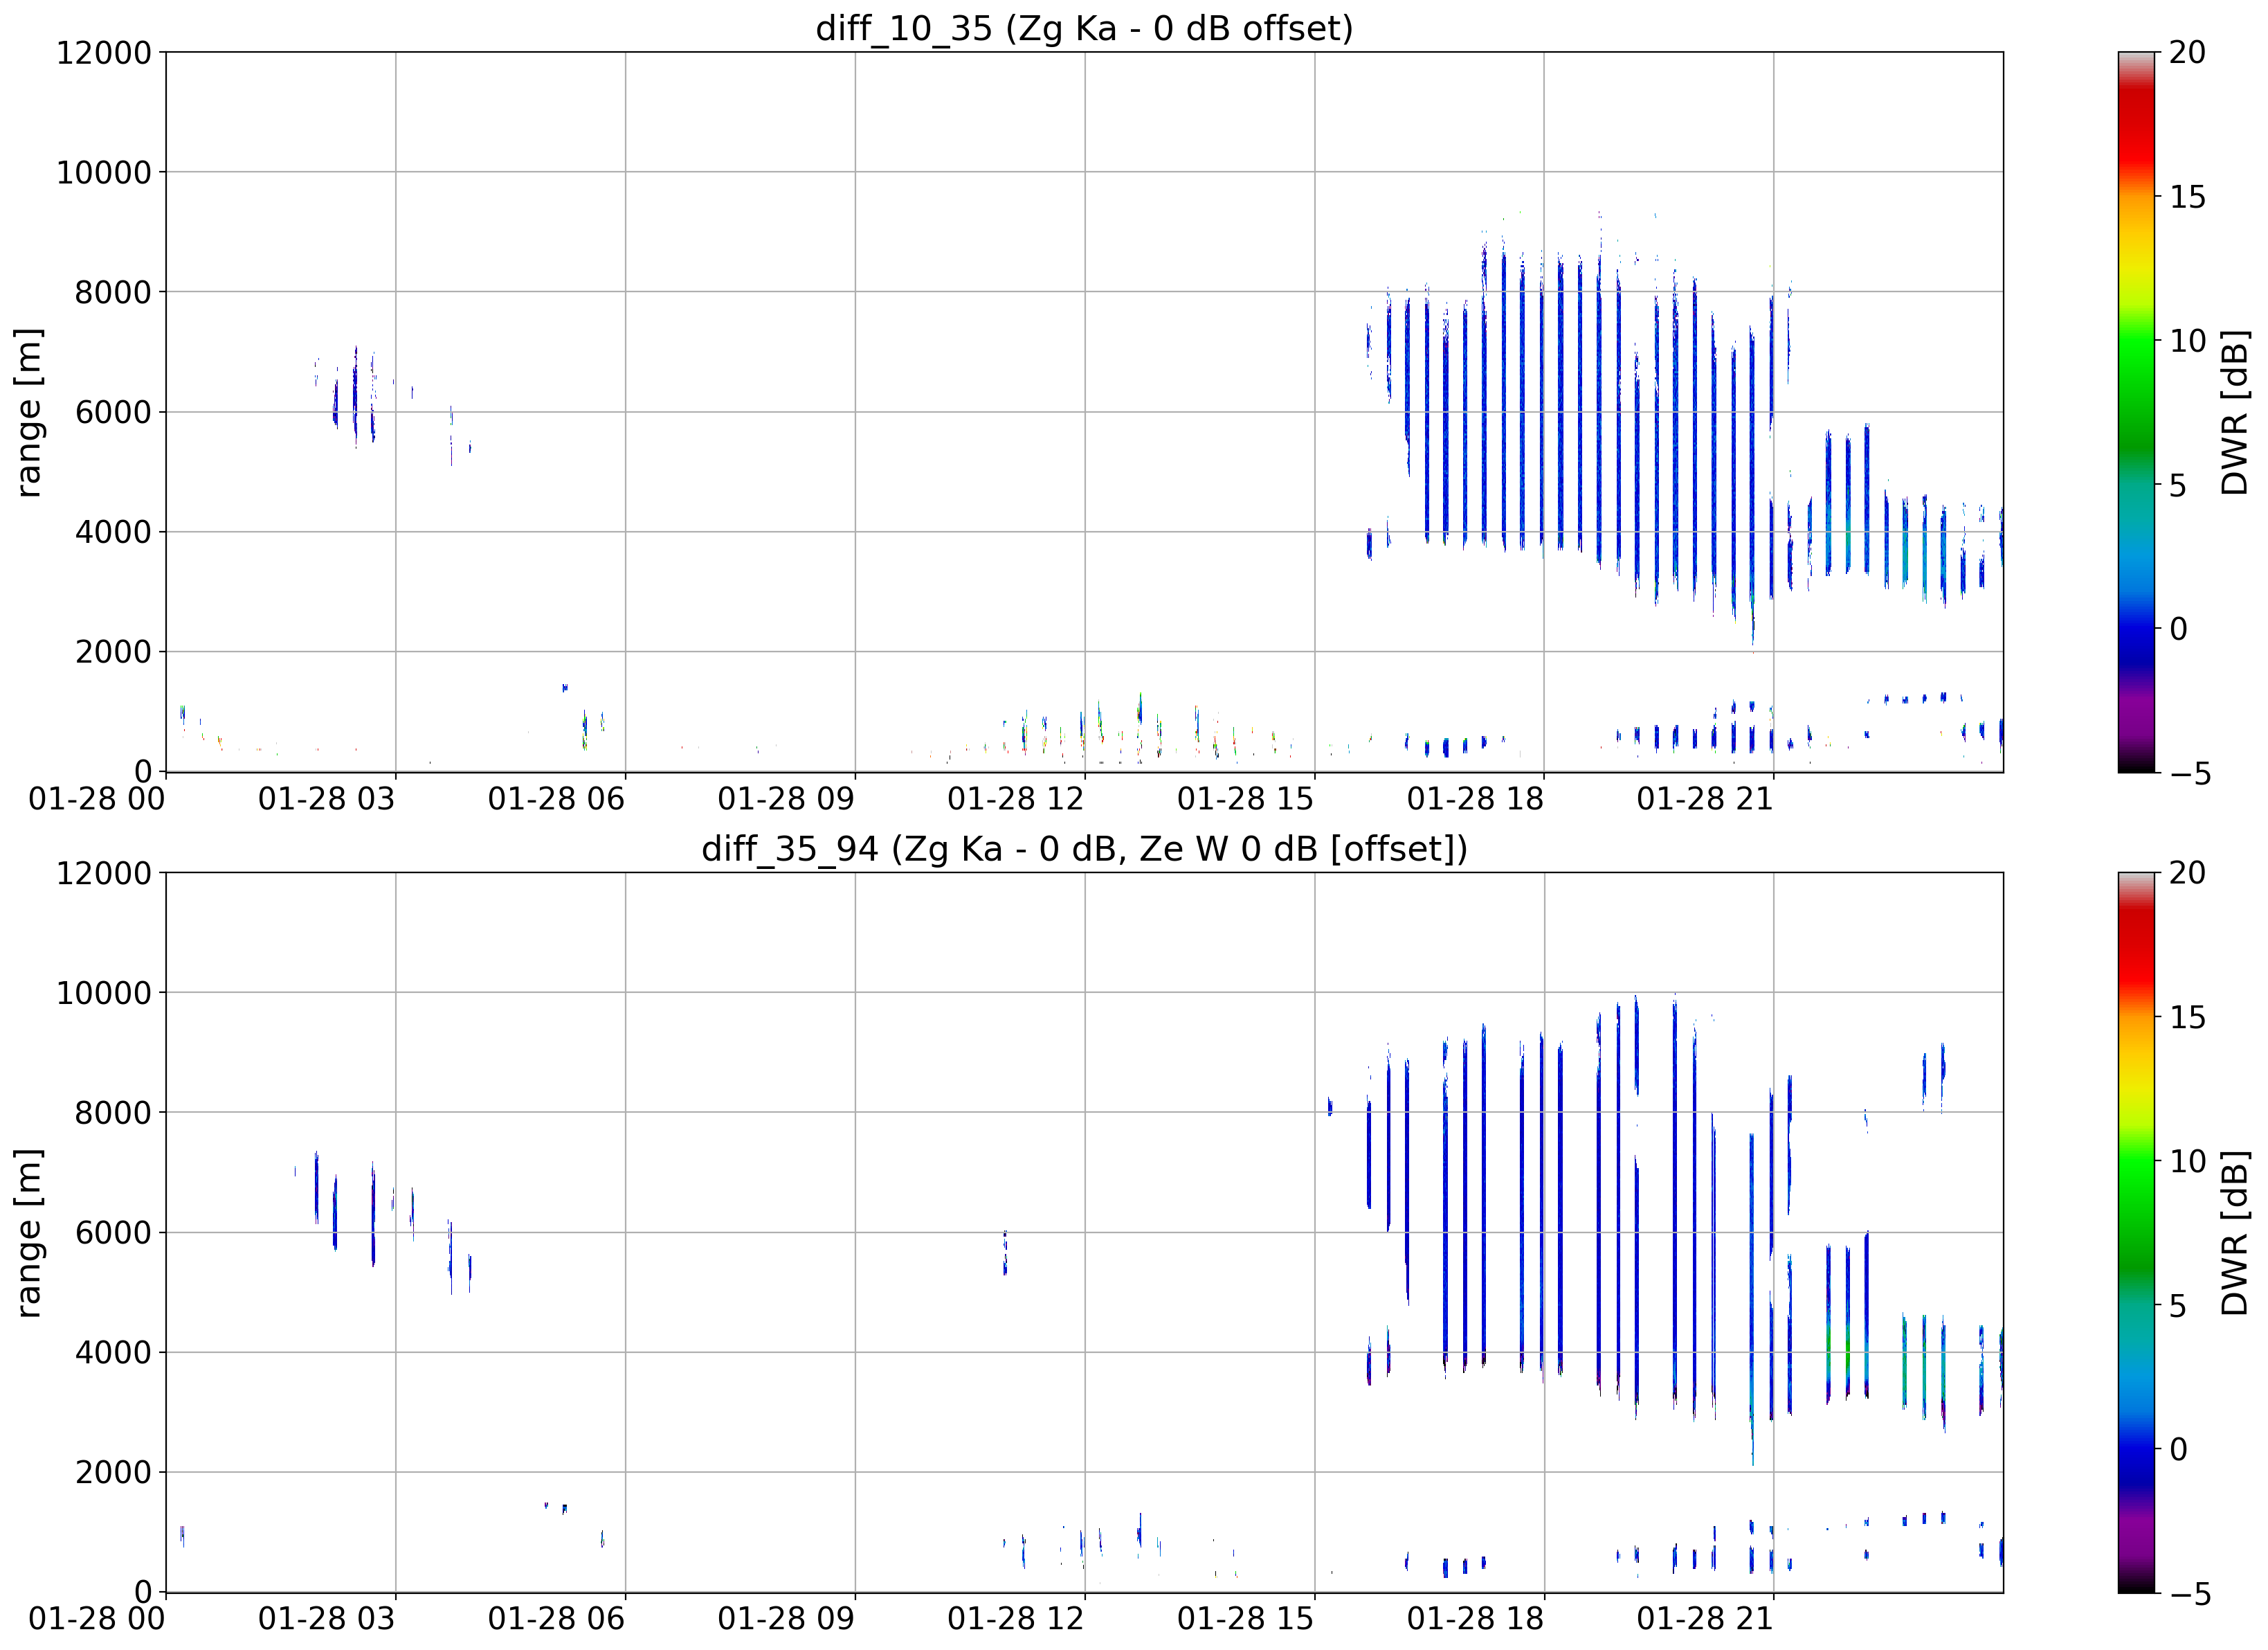Viewport: 2268px width, 1650px height.
Task: Click the 2000 range tick on the diff_35_94 plot
Action: tap(113, 1473)
